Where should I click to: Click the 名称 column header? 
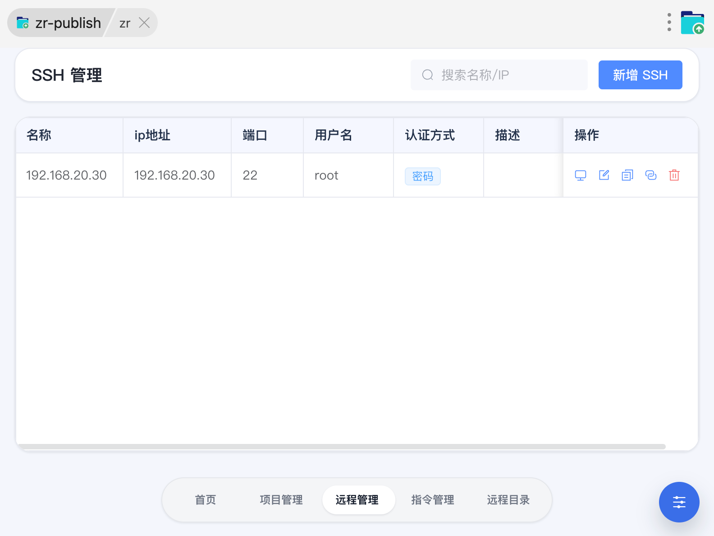39,135
